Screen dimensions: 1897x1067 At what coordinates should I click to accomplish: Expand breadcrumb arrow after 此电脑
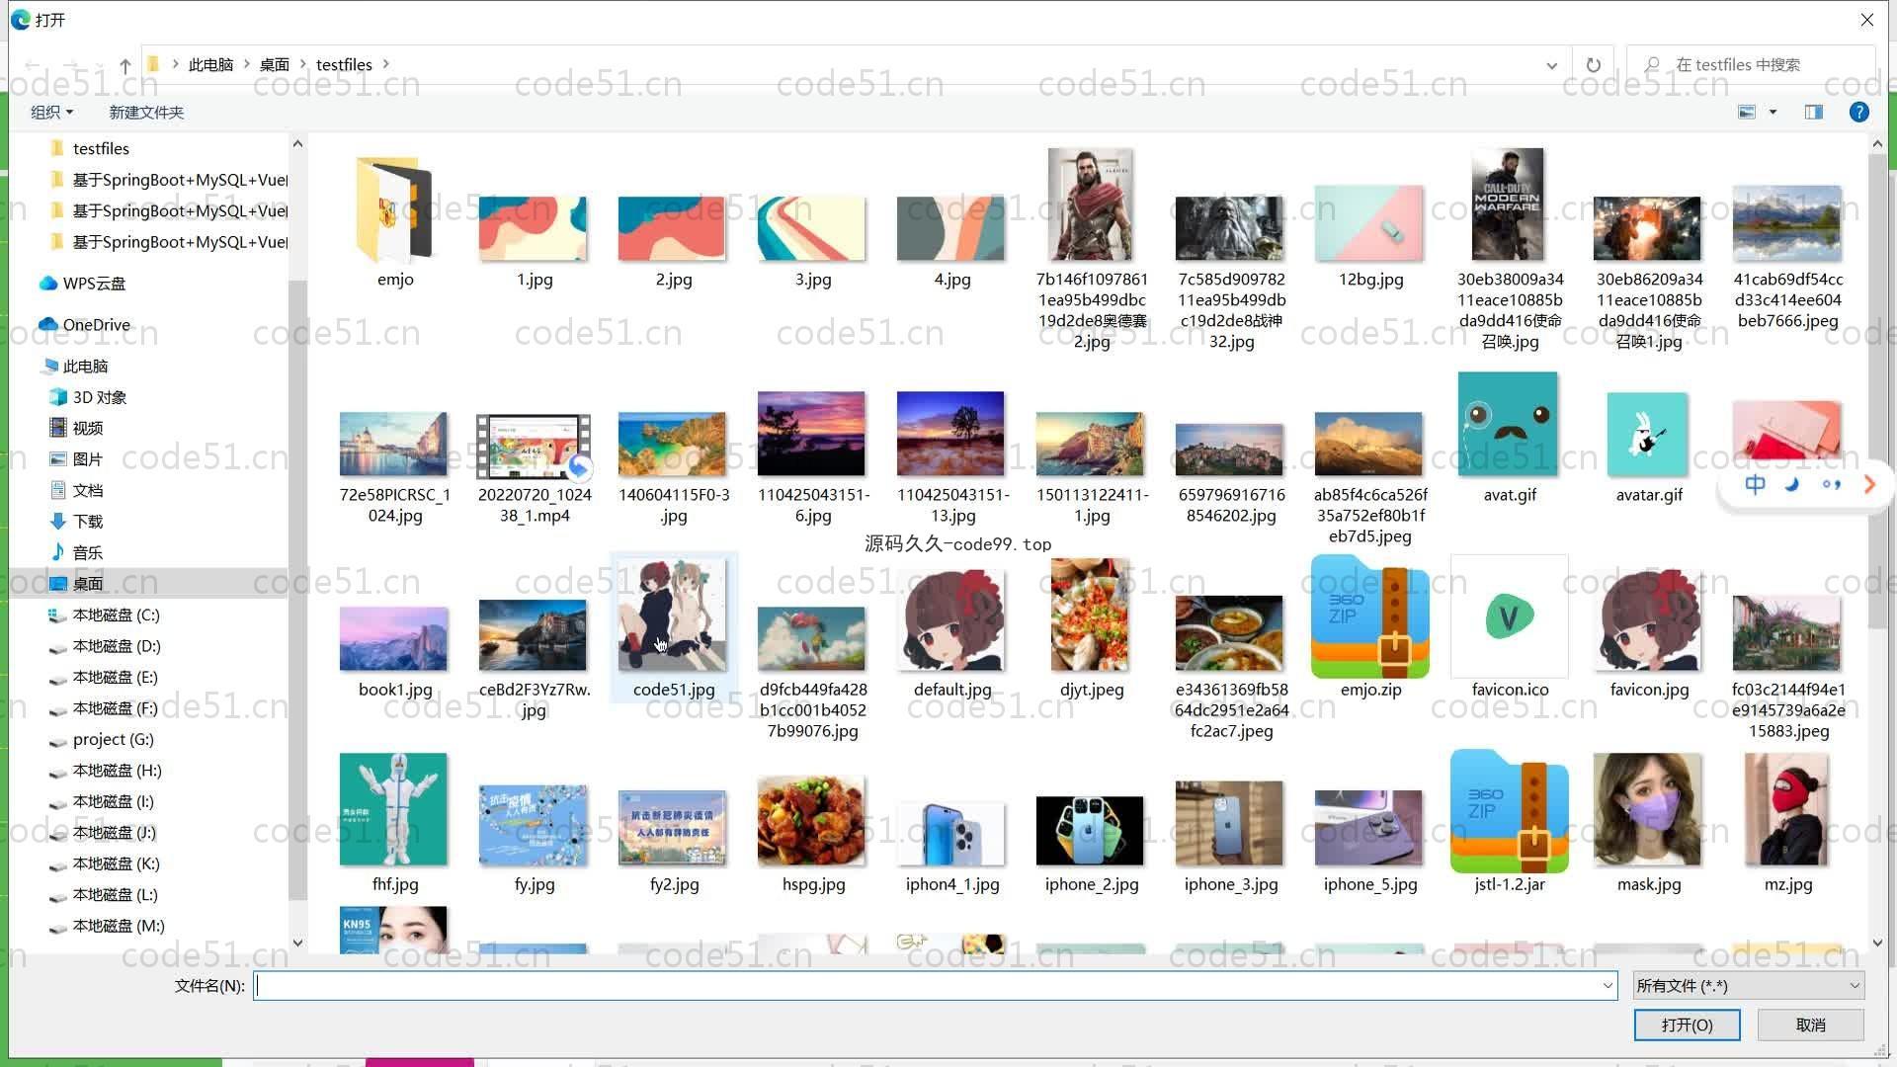[247, 65]
